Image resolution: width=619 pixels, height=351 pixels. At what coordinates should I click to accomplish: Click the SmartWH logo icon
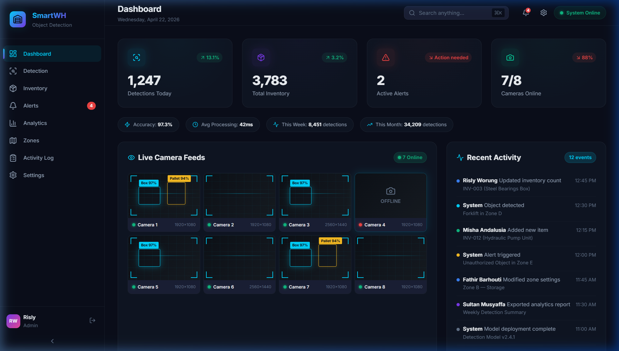(18, 20)
